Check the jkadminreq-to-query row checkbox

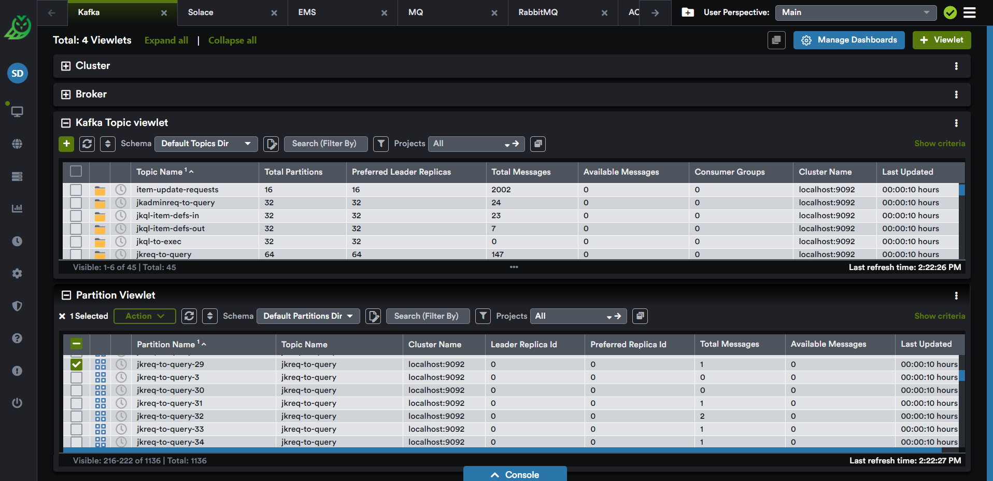76,203
